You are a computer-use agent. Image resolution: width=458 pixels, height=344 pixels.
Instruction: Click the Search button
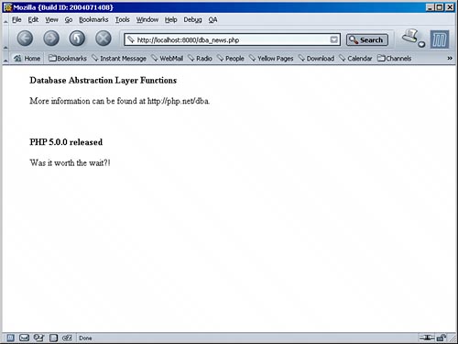[367, 39]
